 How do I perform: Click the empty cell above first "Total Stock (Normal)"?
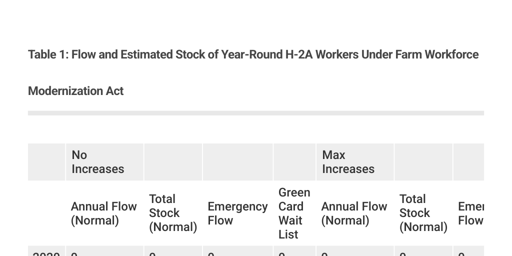(173, 162)
